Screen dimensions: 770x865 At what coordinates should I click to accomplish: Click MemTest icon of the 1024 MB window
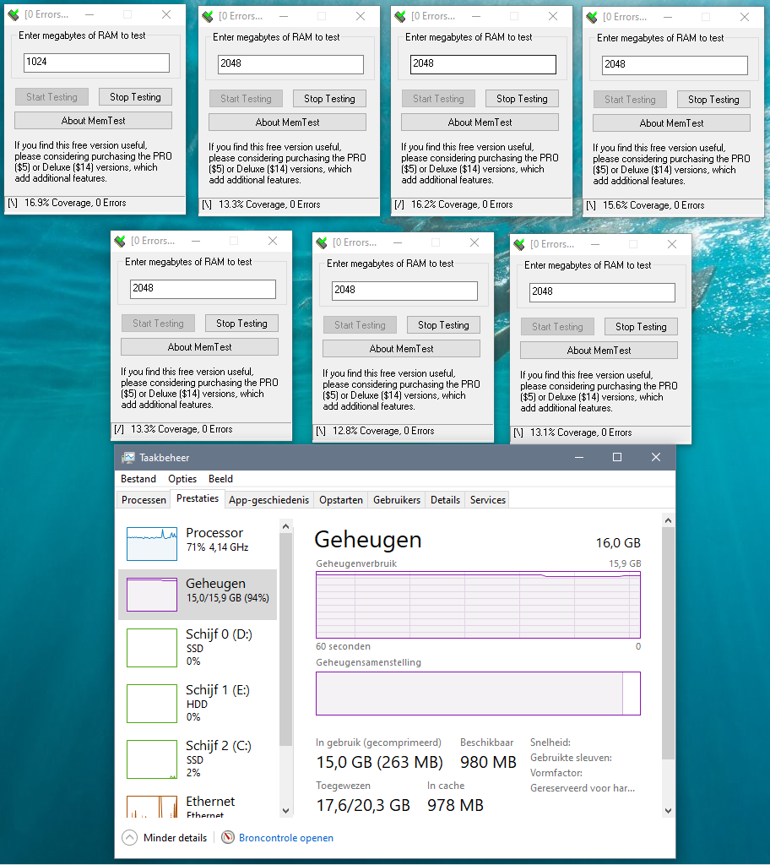coord(14,15)
